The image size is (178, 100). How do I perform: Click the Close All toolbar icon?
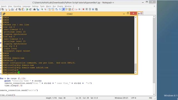coord(9,9)
